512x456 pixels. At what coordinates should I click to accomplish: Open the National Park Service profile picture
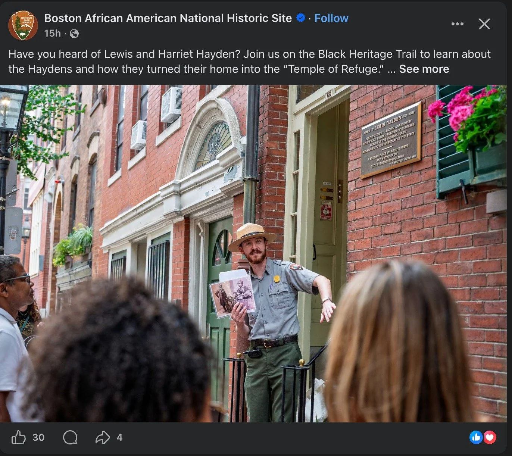23,25
